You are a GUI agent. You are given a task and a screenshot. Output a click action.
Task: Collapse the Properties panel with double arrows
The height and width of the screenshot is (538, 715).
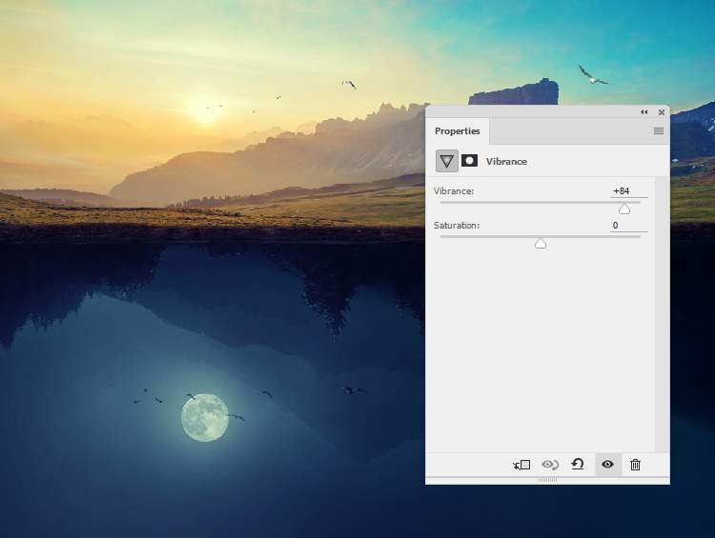643,112
